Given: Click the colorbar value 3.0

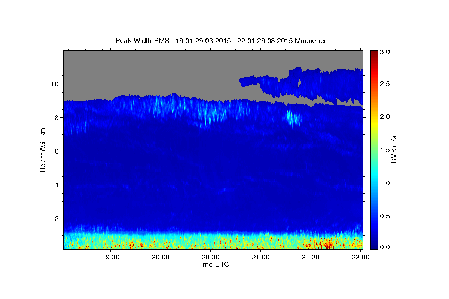Looking at the screenshot, I should pos(385,52).
